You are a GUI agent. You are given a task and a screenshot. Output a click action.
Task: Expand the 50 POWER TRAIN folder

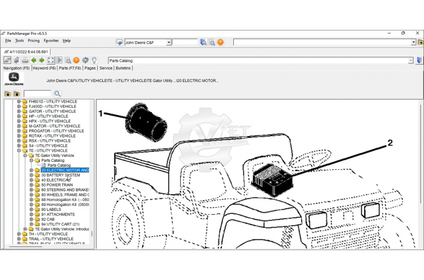coord(31,185)
